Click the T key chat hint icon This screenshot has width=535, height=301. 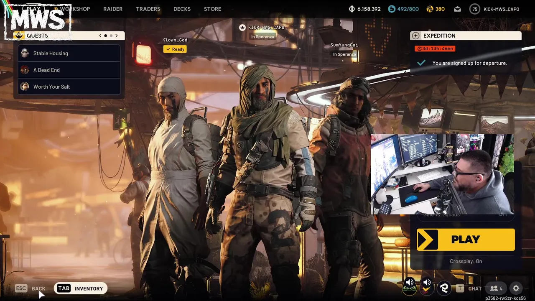point(460,288)
